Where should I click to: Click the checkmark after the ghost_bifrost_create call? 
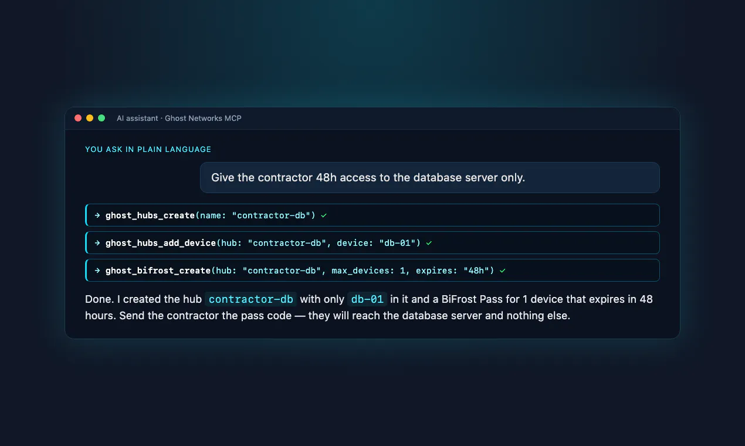click(503, 271)
